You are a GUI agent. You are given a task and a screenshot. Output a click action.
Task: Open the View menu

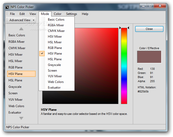[x=33, y=14]
